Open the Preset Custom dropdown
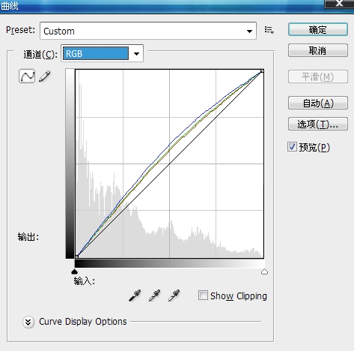The image size is (354, 351). 148,31
